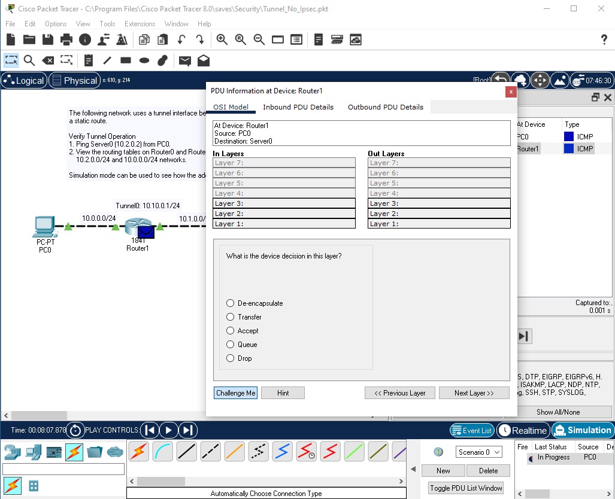Viewport: 615px width, 499px height.
Task: Pick the Place Note tool
Action: coord(89,60)
